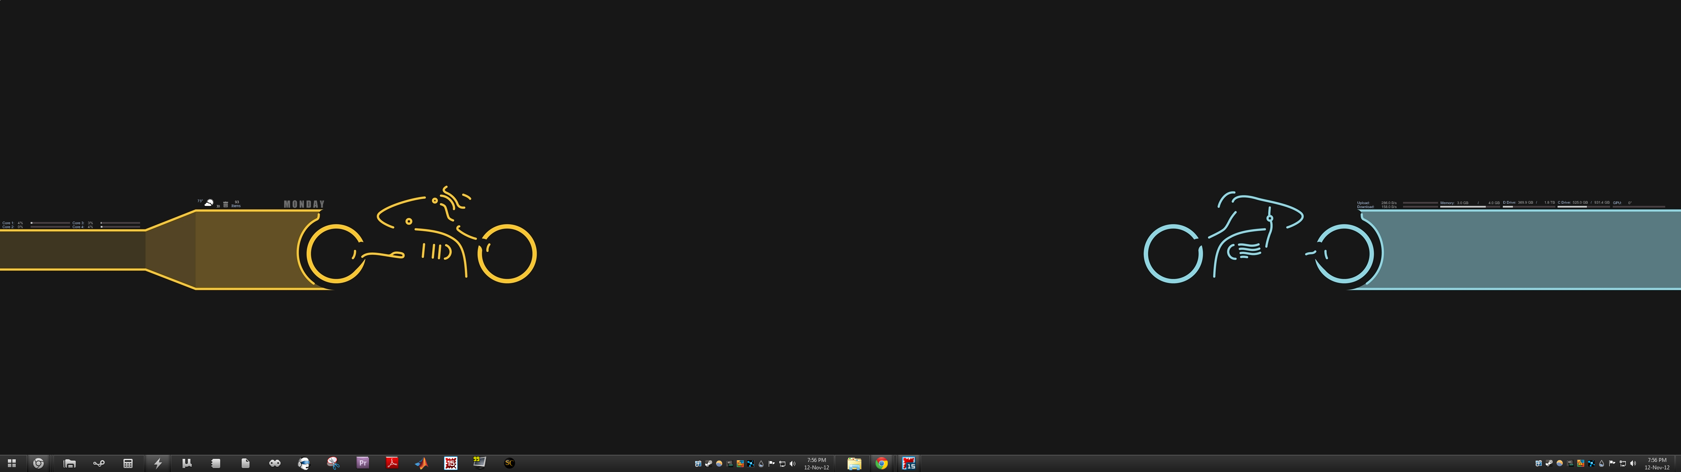
Task: Open the 7:56 PM clock on right monitor taskbar
Action: pyautogui.click(x=1657, y=464)
